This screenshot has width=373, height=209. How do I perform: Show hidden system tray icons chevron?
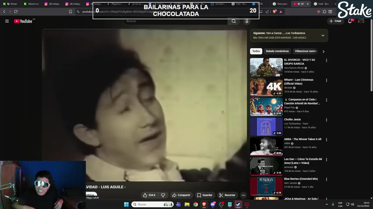[327, 204]
